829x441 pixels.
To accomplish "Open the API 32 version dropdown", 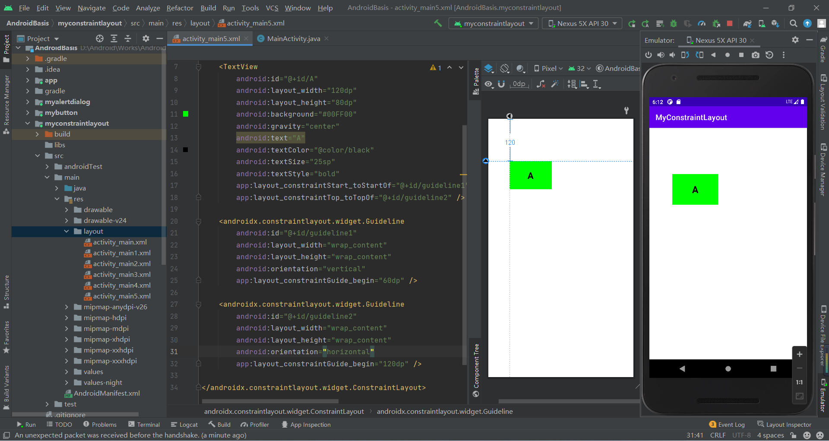I will pyautogui.click(x=579, y=68).
